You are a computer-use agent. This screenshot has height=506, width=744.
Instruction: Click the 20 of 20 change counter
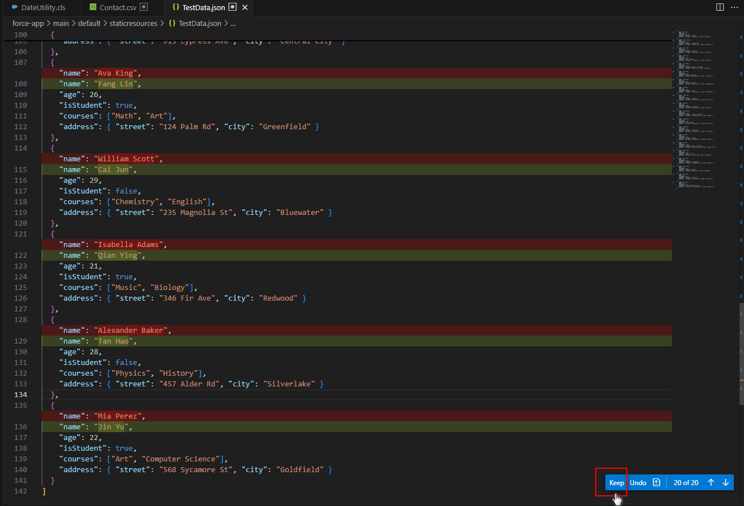(686, 482)
